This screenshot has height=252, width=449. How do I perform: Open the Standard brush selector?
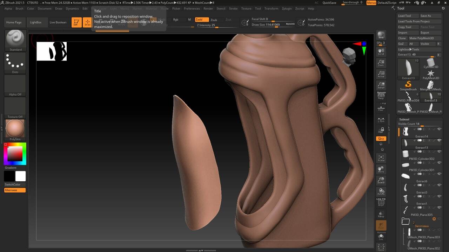[x=15, y=41]
